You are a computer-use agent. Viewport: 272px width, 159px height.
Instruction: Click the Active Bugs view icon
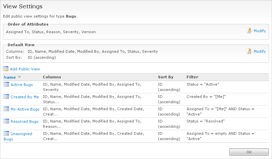(x=6, y=85)
